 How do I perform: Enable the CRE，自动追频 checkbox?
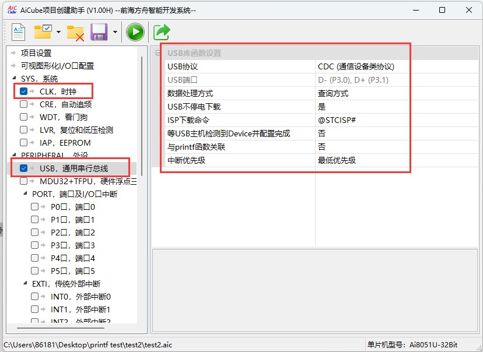pyautogui.click(x=23, y=104)
